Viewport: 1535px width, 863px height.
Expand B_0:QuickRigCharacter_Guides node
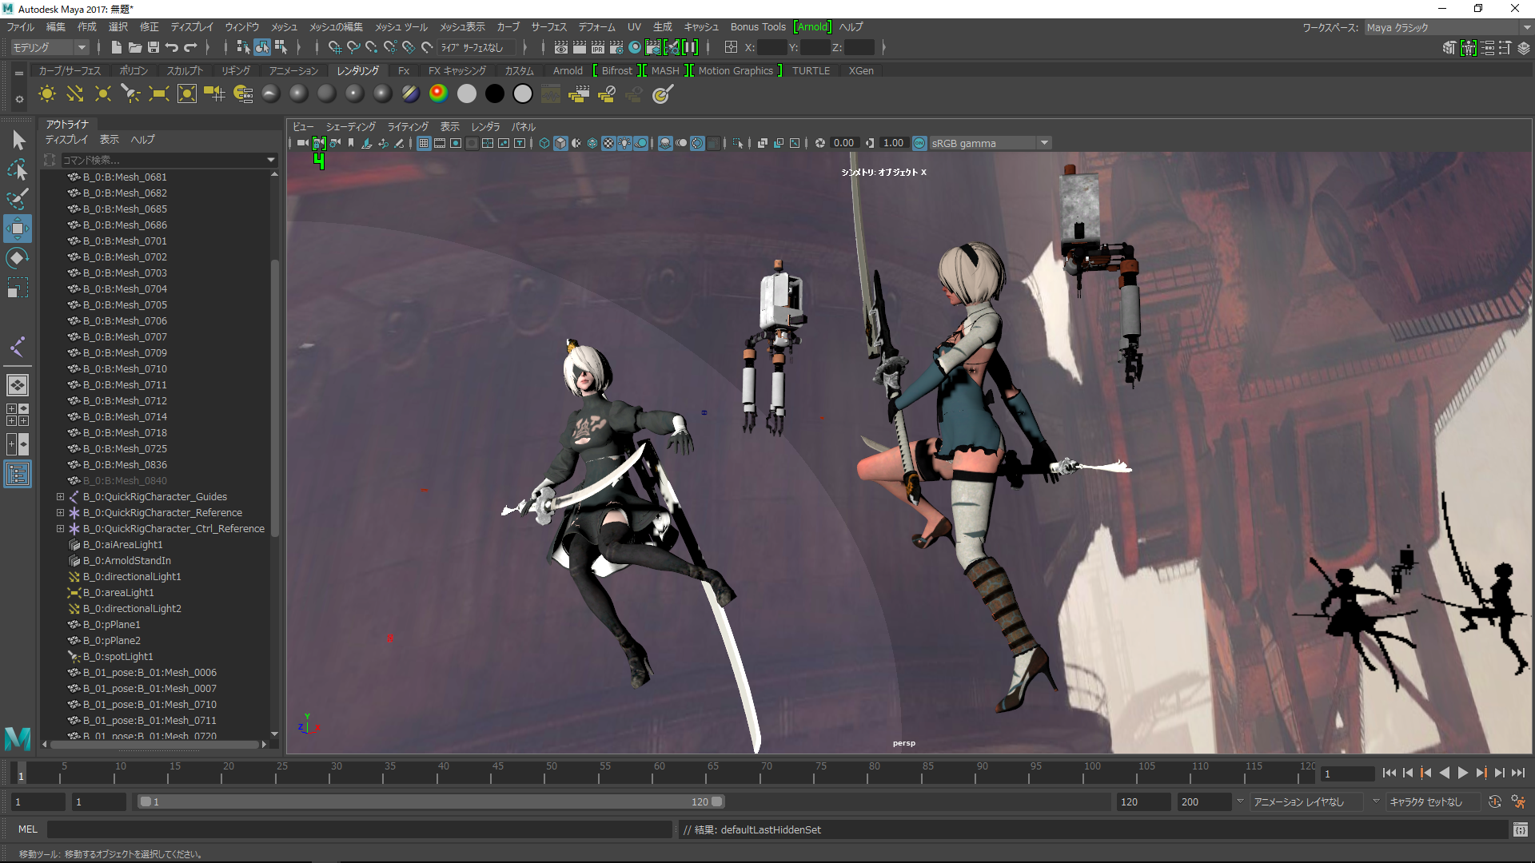pyautogui.click(x=60, y=497)
